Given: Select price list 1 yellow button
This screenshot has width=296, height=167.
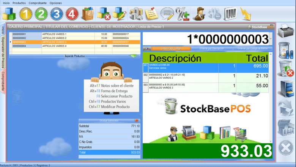Looking at the screenshot, I should 26,14.
